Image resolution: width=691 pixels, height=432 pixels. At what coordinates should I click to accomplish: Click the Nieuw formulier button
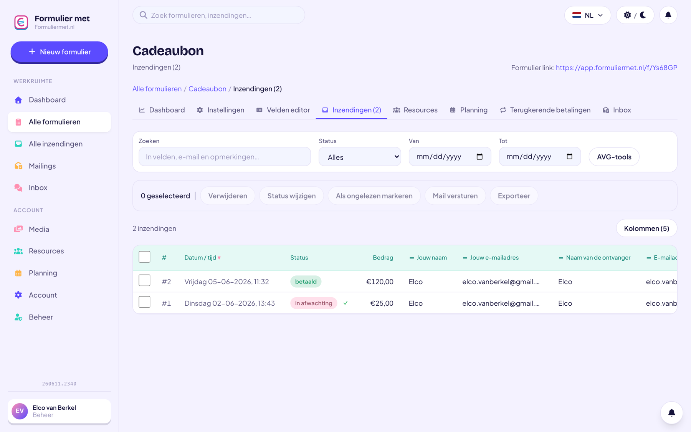coord(59,52)
